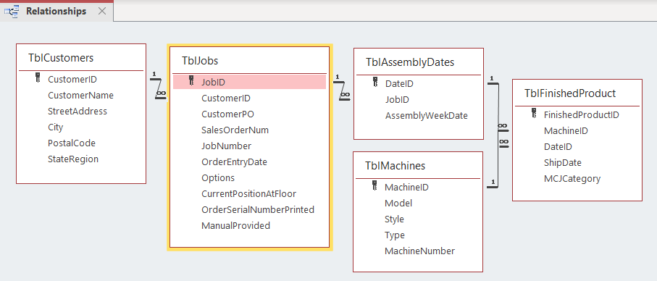Select the PostalCode field
The width and height of the screenshot is (657, 281).
click(72, 143)
